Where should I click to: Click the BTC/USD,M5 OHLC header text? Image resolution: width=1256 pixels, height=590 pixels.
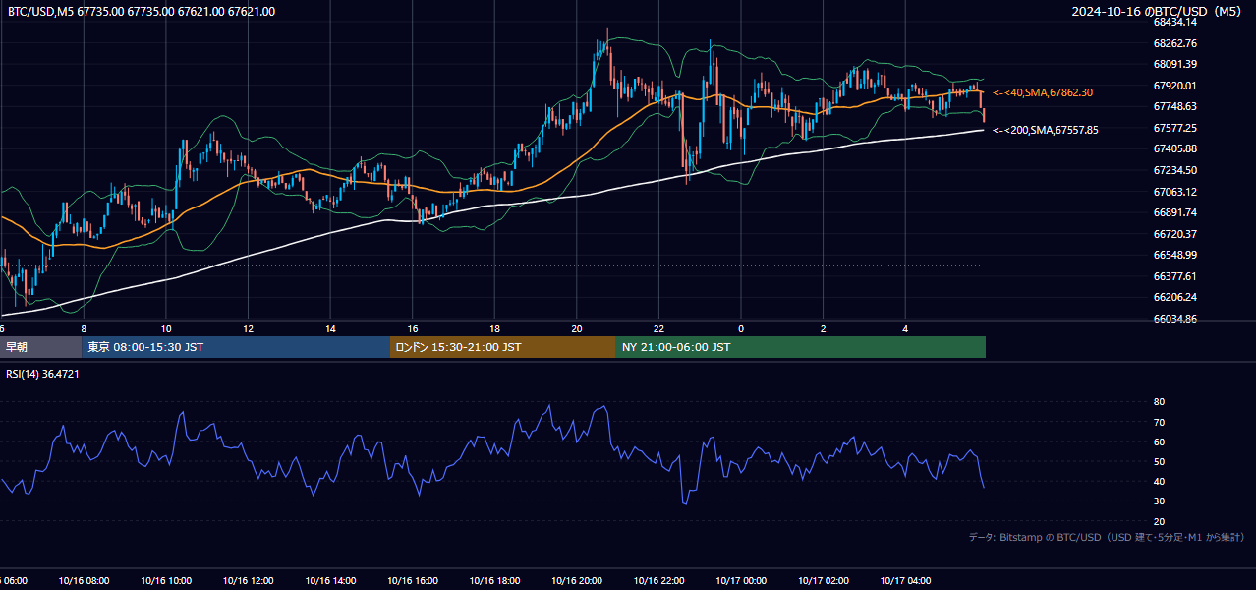coord(142,12)
